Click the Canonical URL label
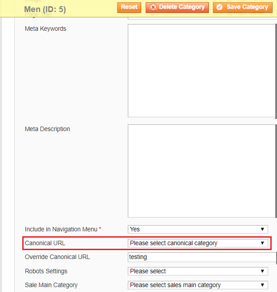The width and height of the screenshot is (277, 292). [x=45, y=243]
